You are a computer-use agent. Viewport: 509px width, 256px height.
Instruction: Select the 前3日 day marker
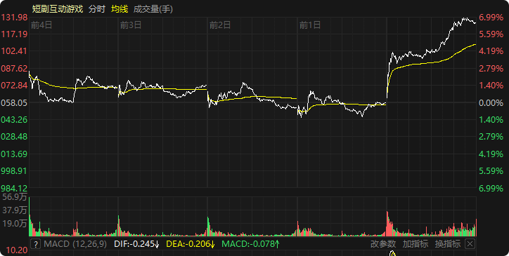click(x=131, y=25)
